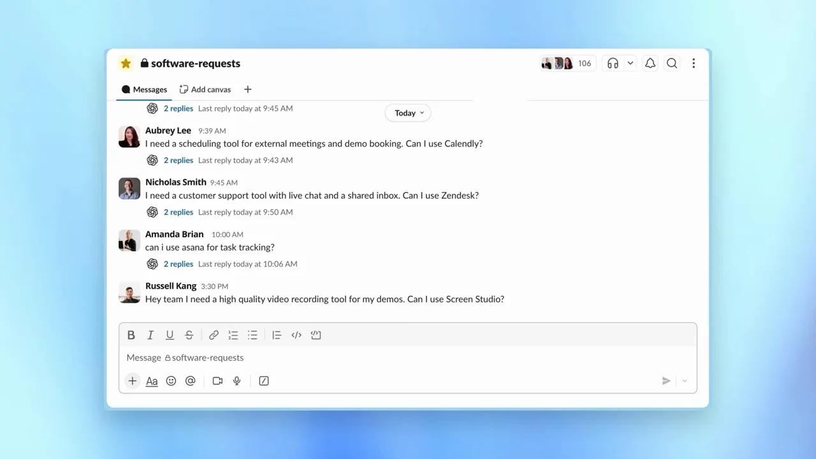The width and height of the screenshot is (816, 459).
Task: Click the bot avatar in Amanda Brian's thread replies
Action: [x=152, y=263]
